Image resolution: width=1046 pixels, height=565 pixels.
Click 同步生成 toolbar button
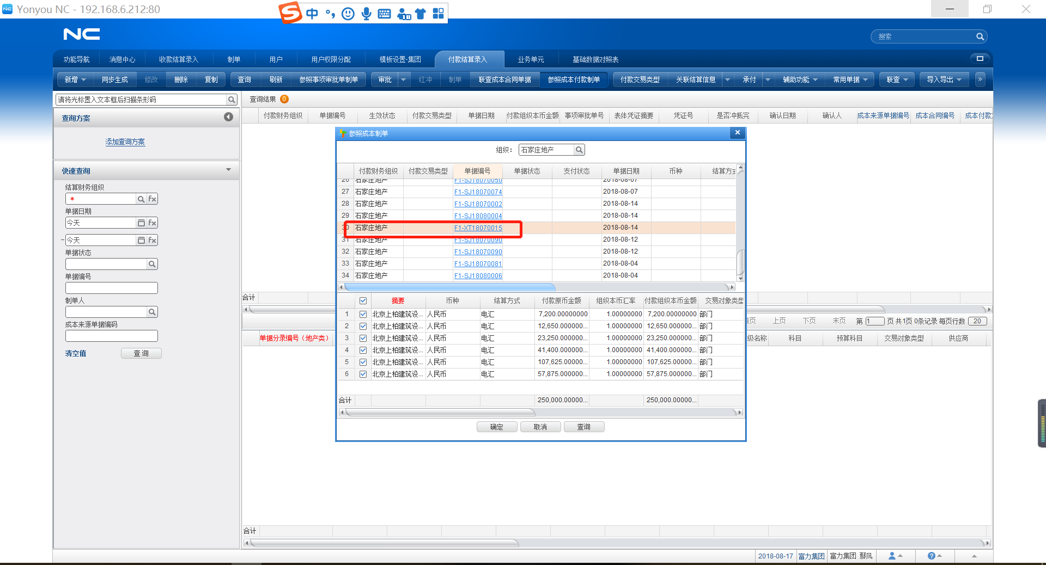tap(115, 79)
